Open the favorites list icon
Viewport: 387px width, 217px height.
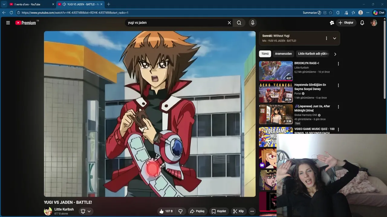click(x=353, y=13)
